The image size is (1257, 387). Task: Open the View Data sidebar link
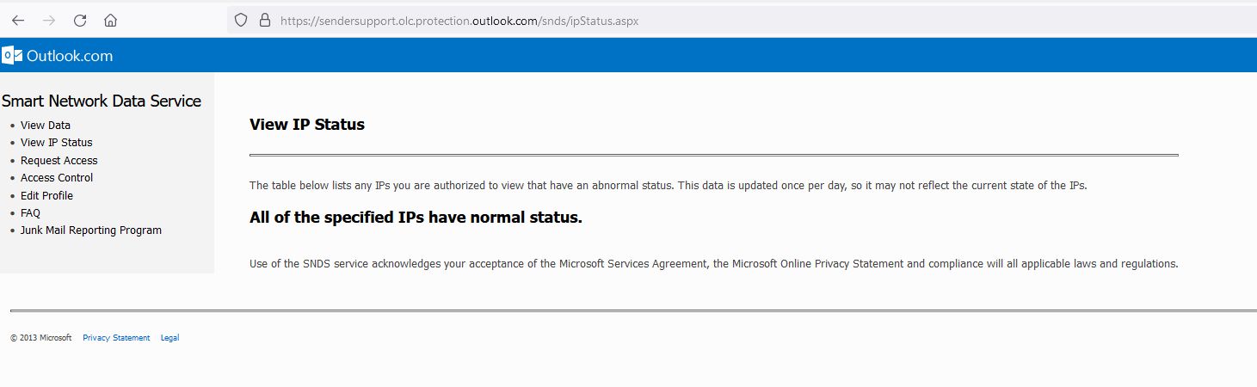point(46,126)
